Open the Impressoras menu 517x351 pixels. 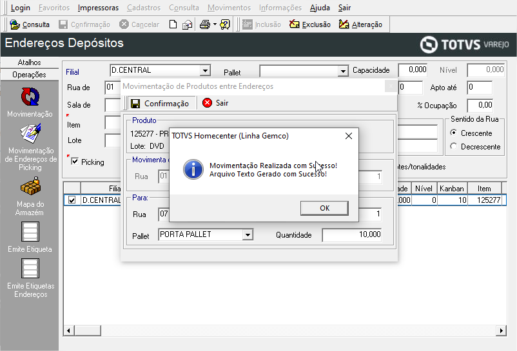point(98,8)
